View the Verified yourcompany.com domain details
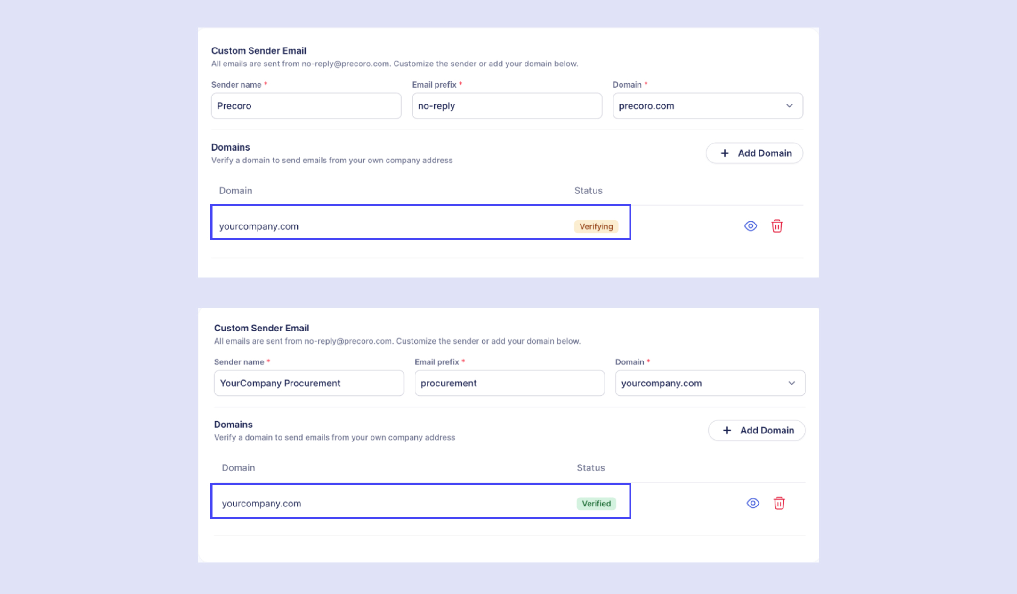This screenshot has width=1017, height=594. click(x=753, y=503)
